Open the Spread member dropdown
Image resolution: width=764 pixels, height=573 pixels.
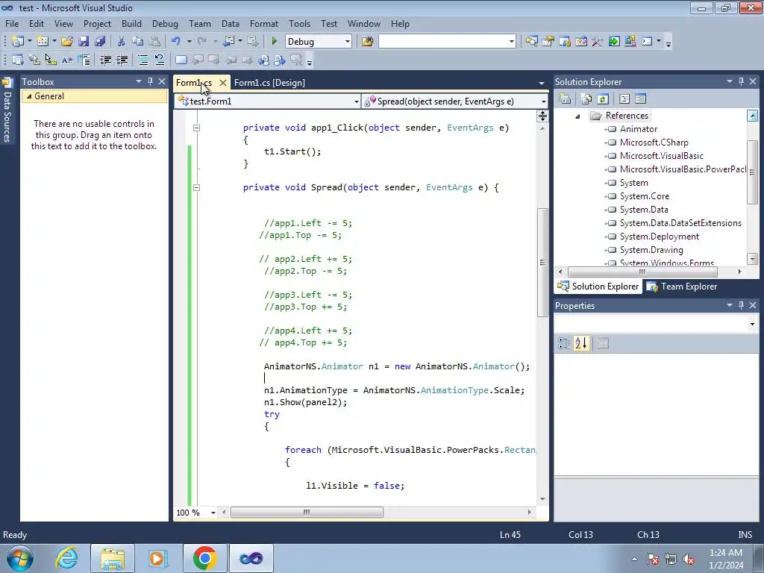click(x=543, y=101)
